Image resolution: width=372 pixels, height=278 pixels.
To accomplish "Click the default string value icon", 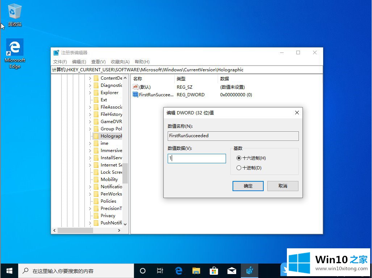I will [x=136, y=87].
